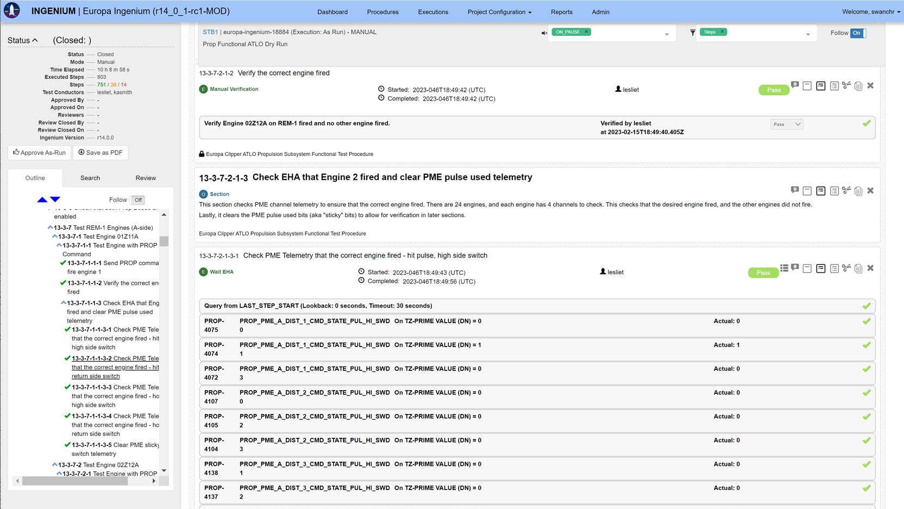Open the Executions menu
904x509 pixels.
pos(433,12)
